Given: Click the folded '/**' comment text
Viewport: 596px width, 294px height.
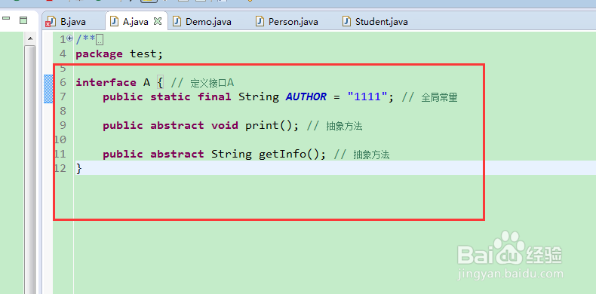Looking at the screenshot, I should [x=85, y=38].
